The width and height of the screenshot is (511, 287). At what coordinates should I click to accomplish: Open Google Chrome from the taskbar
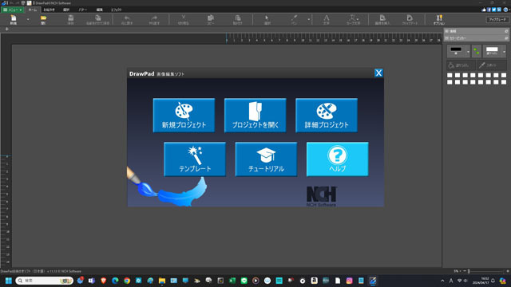coord(127,281)
